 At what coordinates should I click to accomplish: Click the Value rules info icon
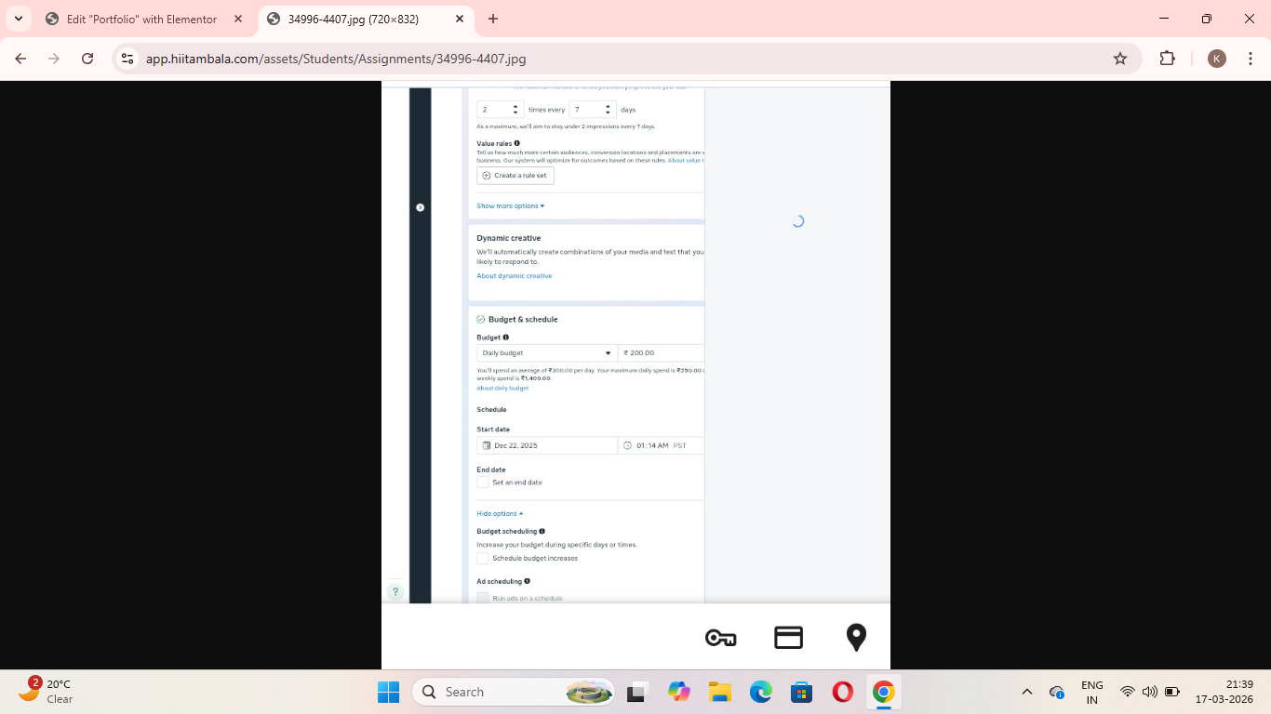point(516,143)
